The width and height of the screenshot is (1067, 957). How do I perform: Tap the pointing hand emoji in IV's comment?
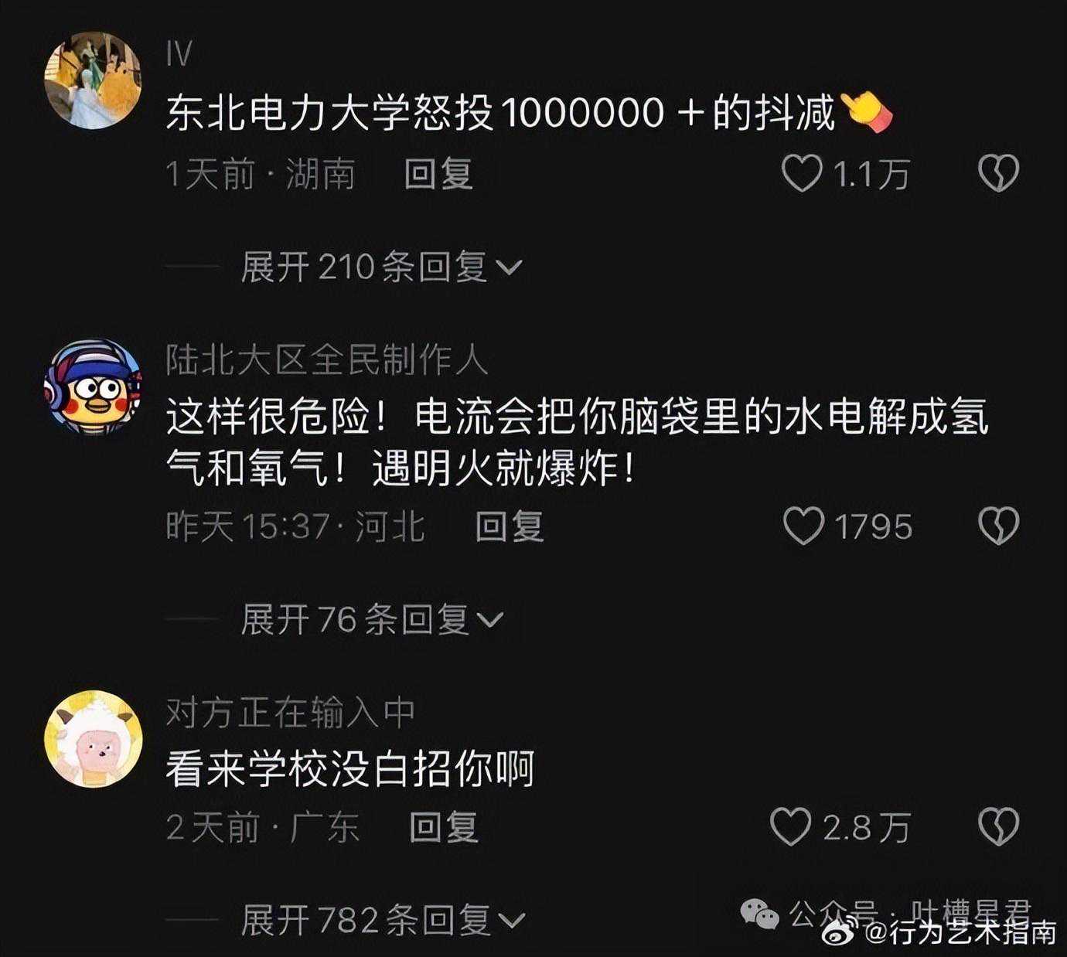tap(867, 113)
